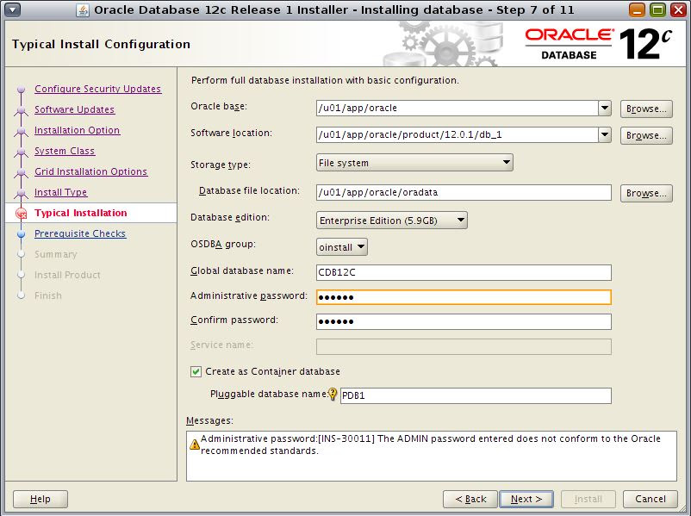Screen dimensions: 691x516
Task: Click the Back button
Action: pyautogui.click(x=470, y=499)
